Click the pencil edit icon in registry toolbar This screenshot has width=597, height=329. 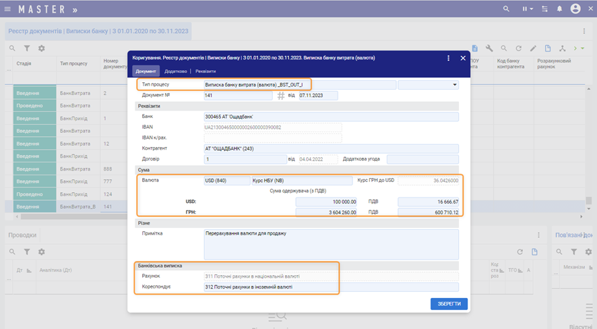533,49
